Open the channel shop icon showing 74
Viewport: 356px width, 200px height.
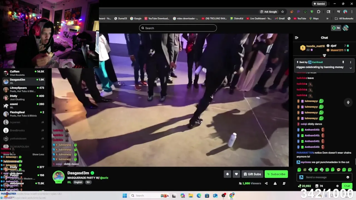[x=319, y=186]
